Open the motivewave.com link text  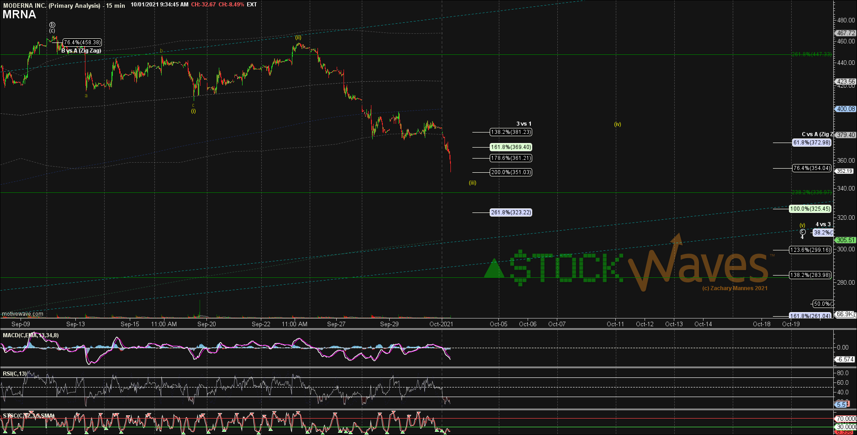22,314
